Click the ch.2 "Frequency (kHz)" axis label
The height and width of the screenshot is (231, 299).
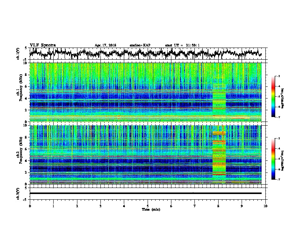tap(21, 150)
